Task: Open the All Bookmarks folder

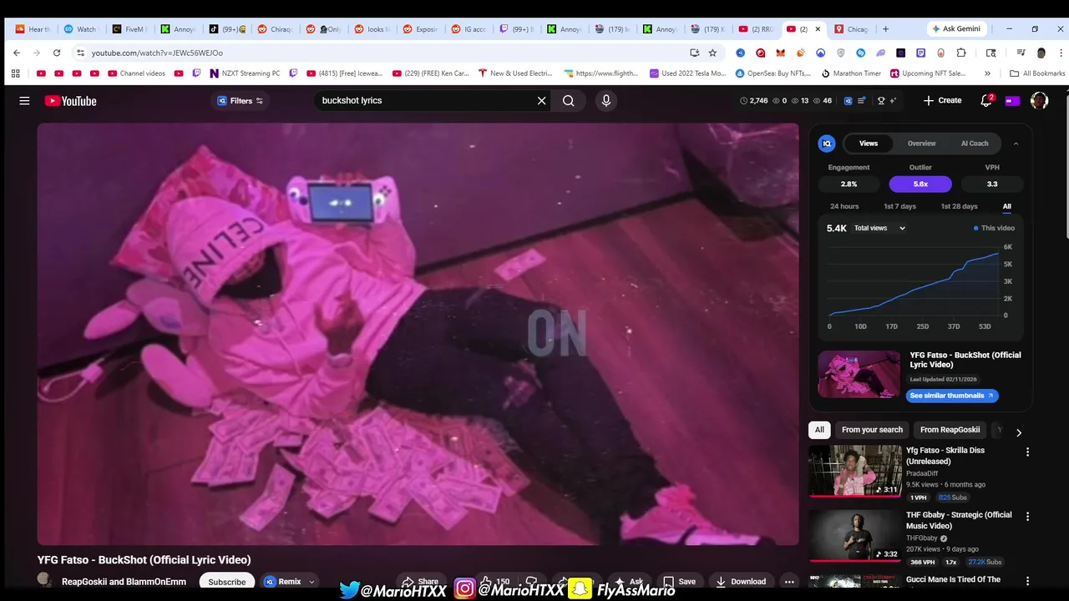Action: [x=1037, y=73]
